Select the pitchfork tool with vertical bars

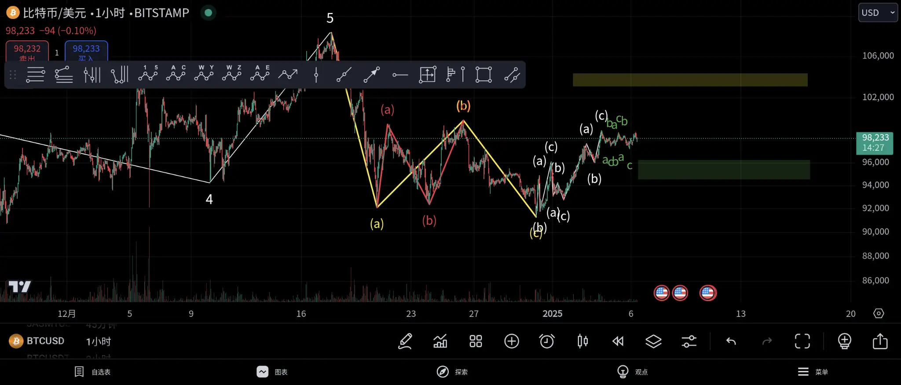92,74
